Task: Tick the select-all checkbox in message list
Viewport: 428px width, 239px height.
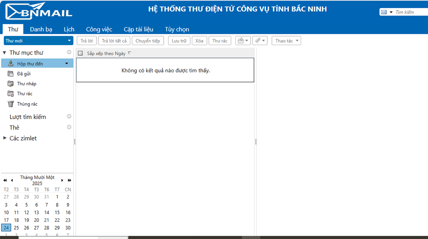Action: point(81,53)
